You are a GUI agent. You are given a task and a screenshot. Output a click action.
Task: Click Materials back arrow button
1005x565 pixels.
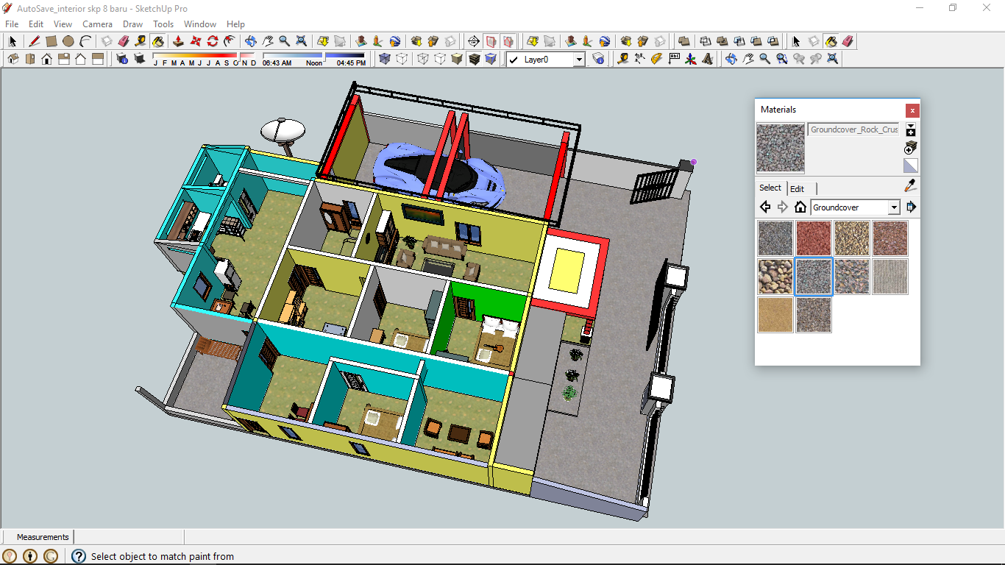[765, 207]
